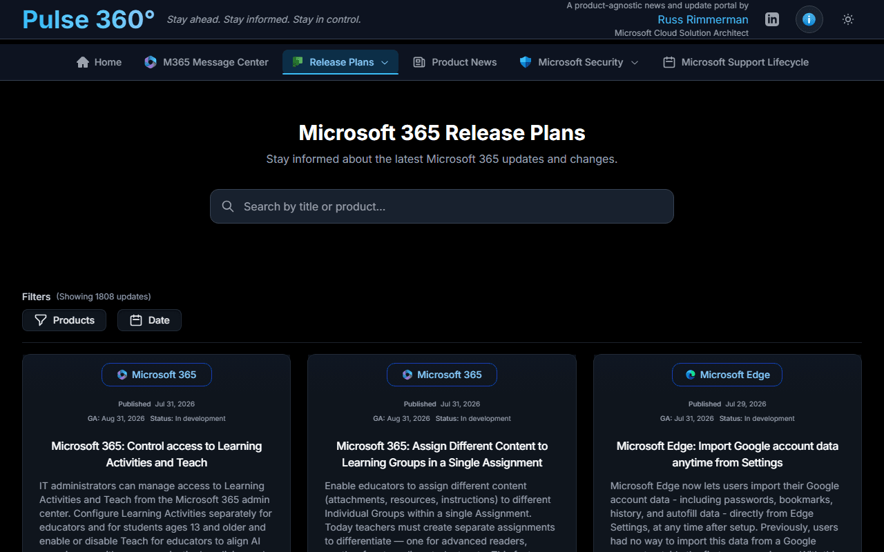The width and height of the screenshot is (884, 552).
Task: Click 'Microsoft Cloud Solution Architect' subtitle
Action: (x=682, y=33)
